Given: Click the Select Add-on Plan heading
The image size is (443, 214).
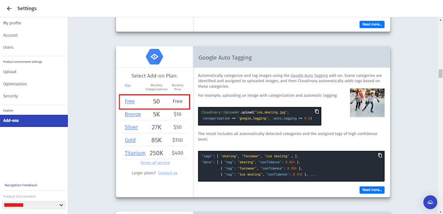Looking at the screenshot, I should click(x=154, y=76).
